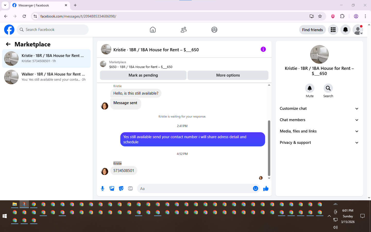Focus the Search Facebook field

(53, 30)
